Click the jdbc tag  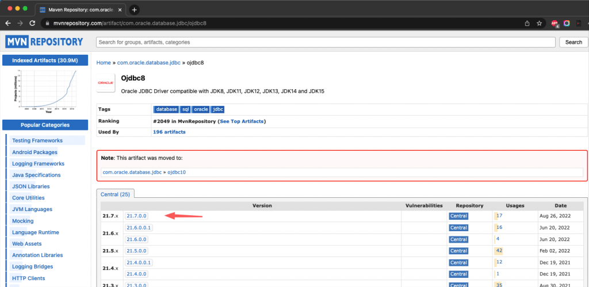tap(217, 109)
